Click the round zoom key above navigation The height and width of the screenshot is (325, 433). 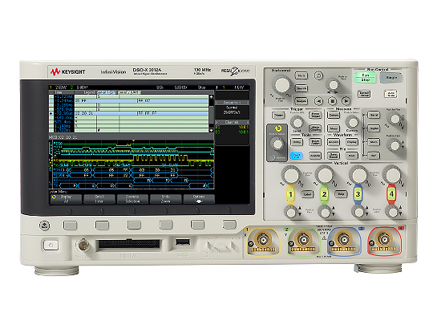coord(318,75)
